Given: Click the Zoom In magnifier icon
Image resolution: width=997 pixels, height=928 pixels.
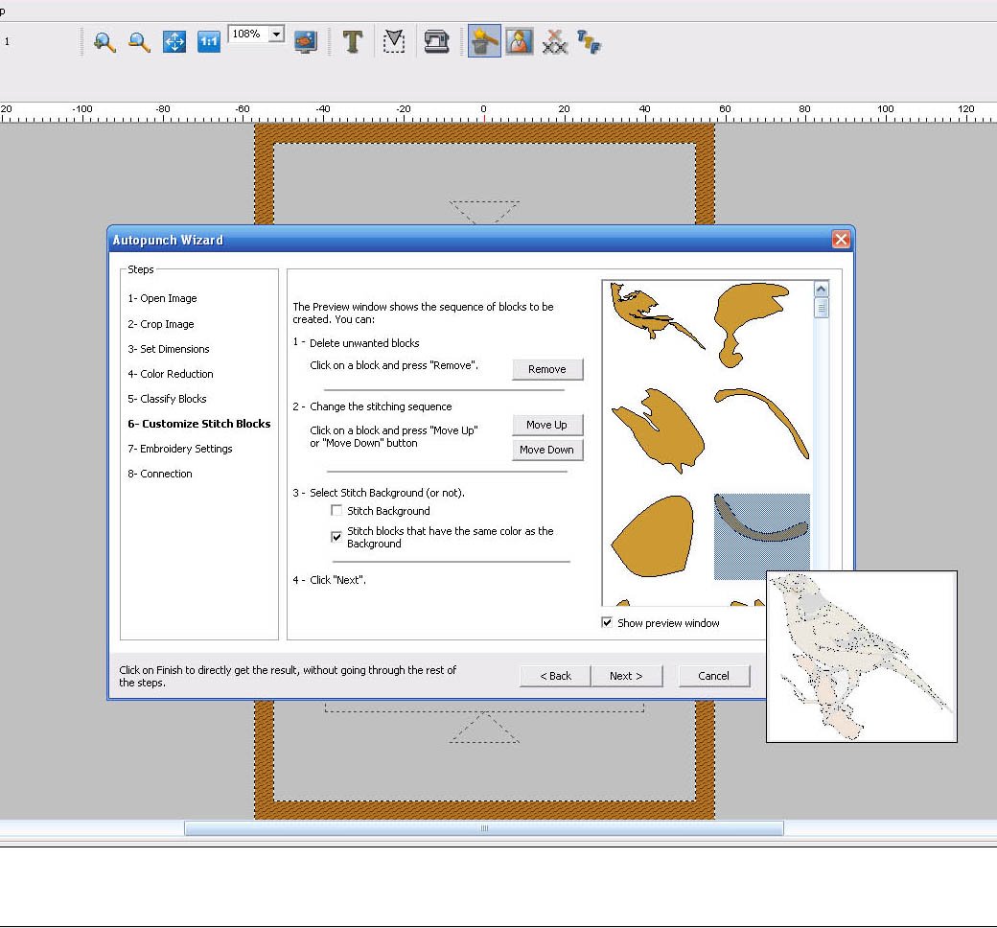Looking at the screenshot, I should click(104, 42).
